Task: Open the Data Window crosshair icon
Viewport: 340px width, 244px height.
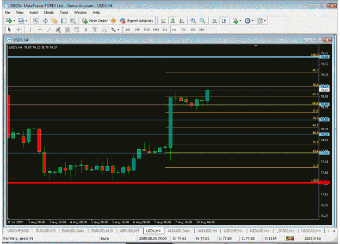Action: (45, 21)
